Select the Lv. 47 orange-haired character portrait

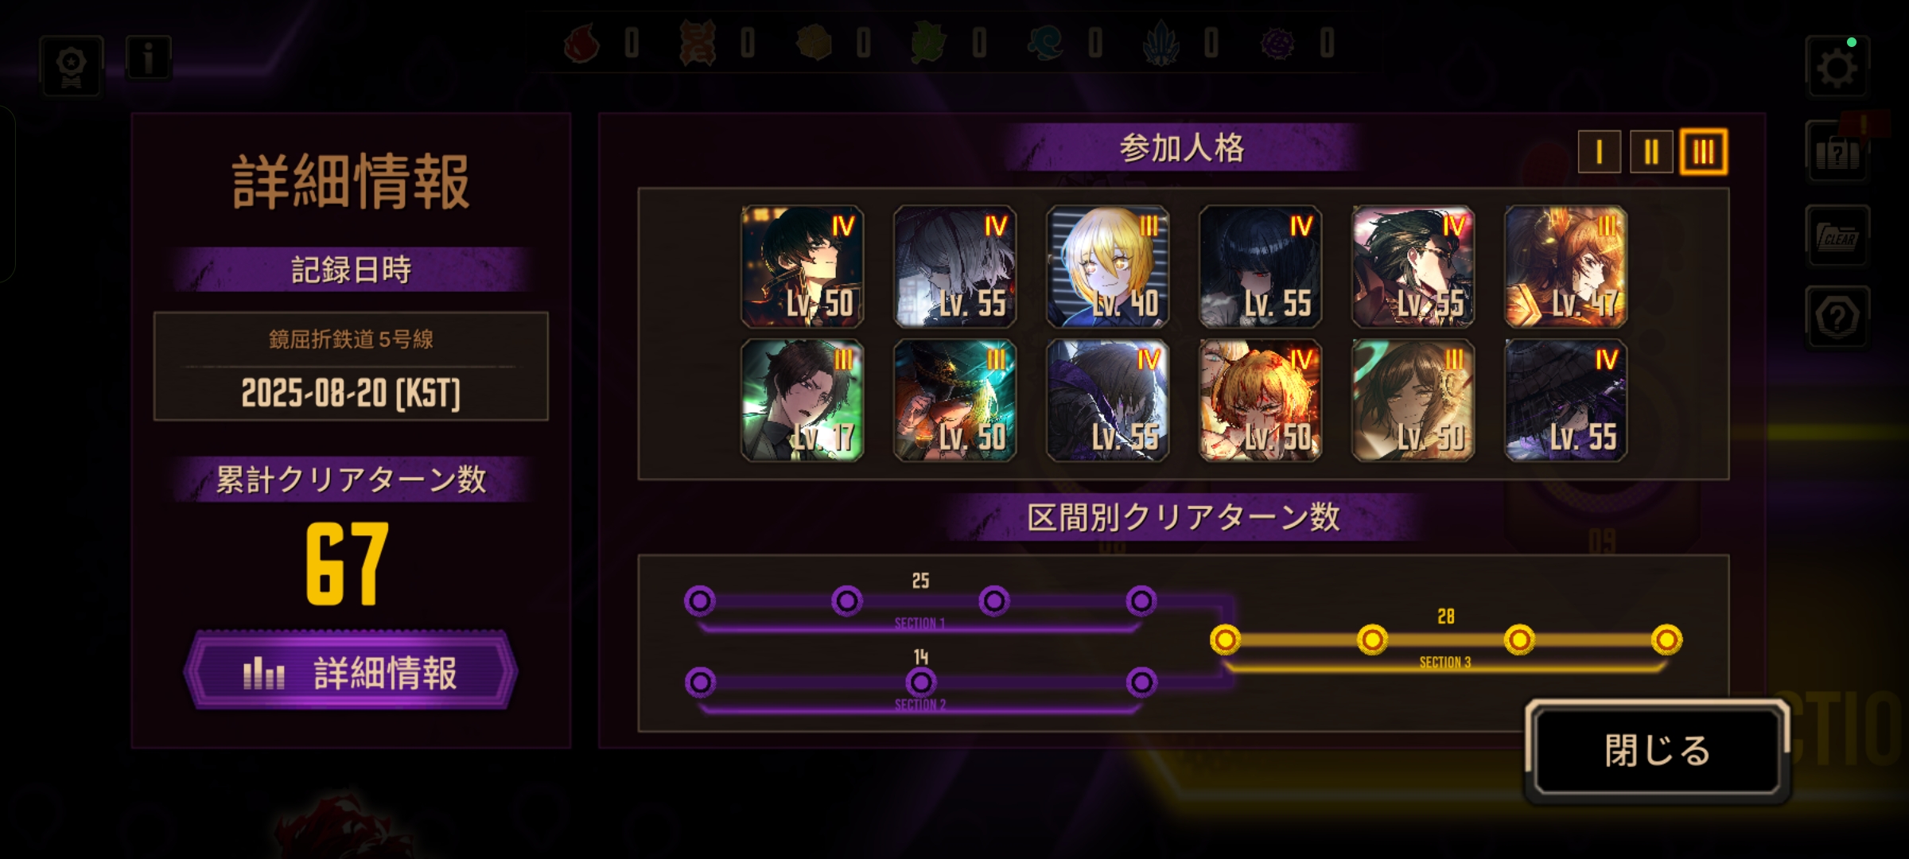tap(1565, 266)
